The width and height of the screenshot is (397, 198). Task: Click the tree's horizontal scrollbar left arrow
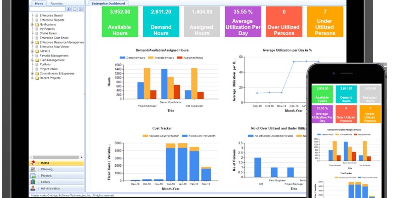point(31,157)
